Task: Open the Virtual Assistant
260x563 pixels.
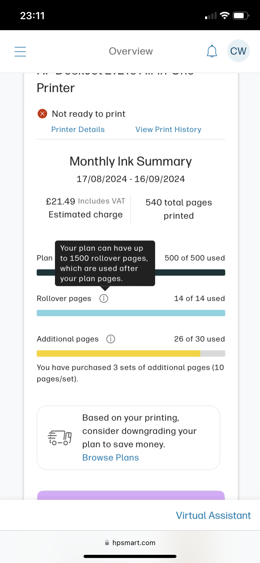Action: pyautogui.click(x=213, y=516)
